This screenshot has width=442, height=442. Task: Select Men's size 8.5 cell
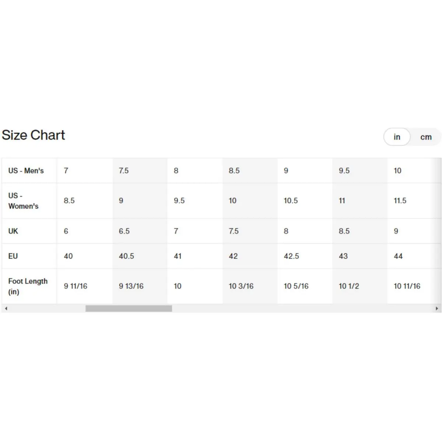click(x=250, y=171)
